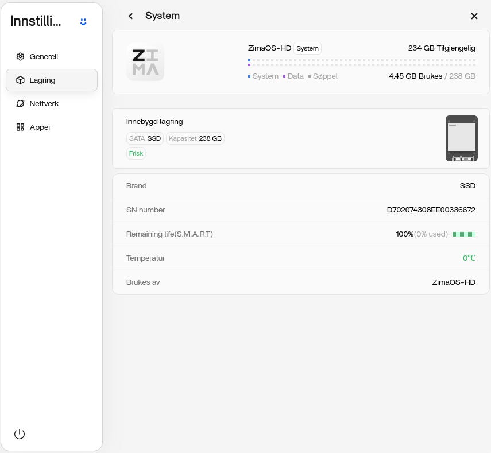This screenshot has width=491, height=453.
Task: Click the storage usage dotted bar
Action: 362,63
